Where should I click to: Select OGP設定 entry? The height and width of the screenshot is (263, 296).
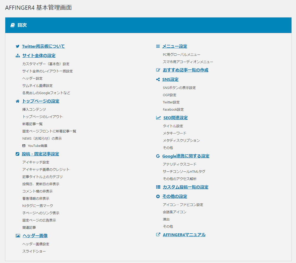pyautogui.click(x=170, y=95)
